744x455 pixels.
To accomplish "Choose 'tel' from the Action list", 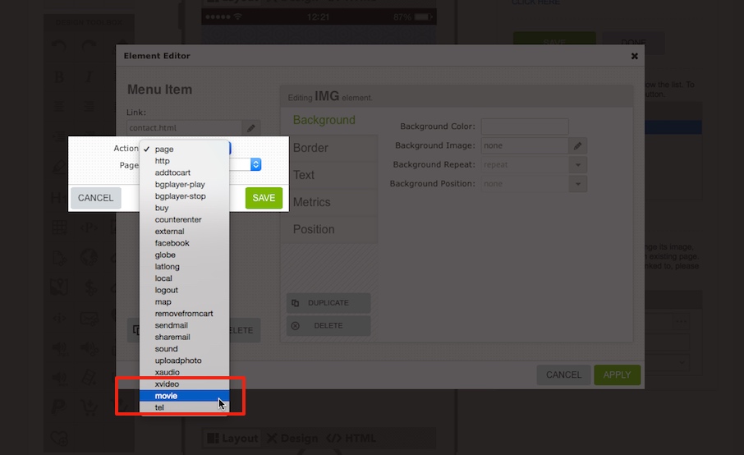I will pos(184,407).
